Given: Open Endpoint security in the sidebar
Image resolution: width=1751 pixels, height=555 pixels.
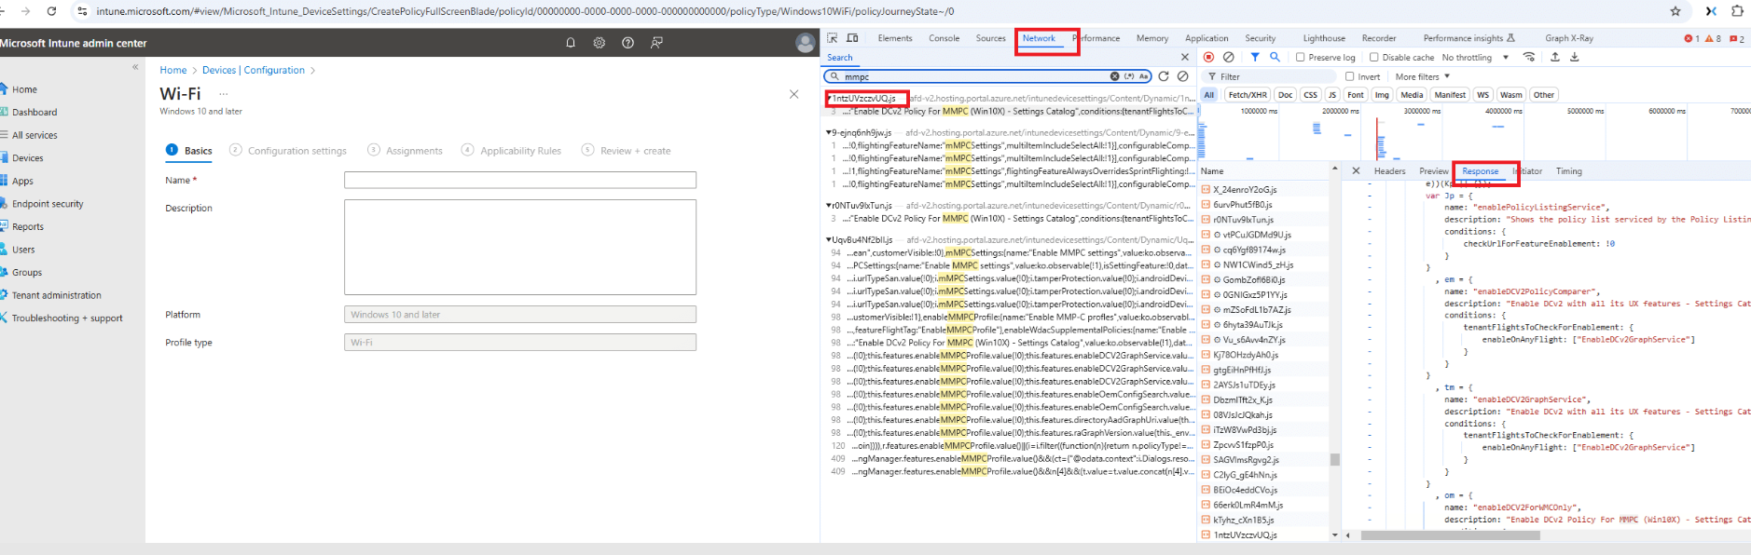Looking at the screenshot, I should coord(48,204).
